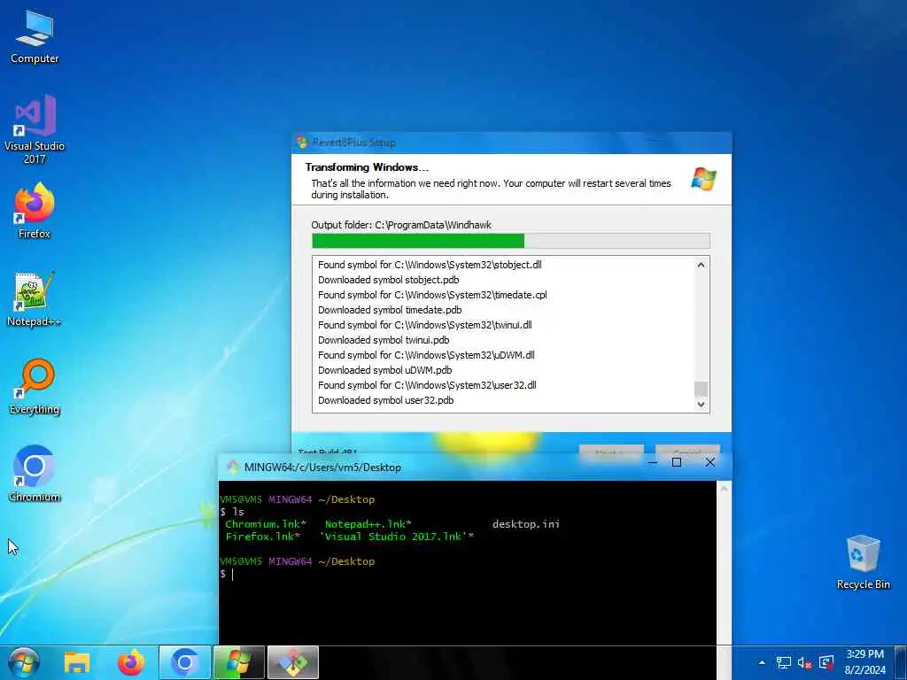
Task: Click the Show desktop strip on the taskbar
Action: pyautogui.click(x=903, y=662)
